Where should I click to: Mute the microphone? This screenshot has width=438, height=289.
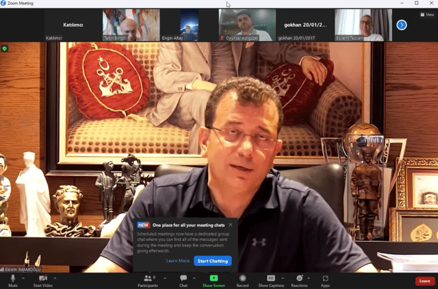pos(12,279)
